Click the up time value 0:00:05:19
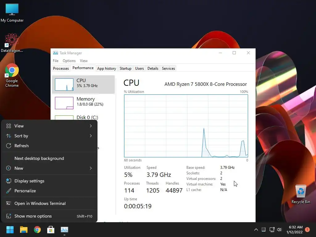 (x=138, y=206)
